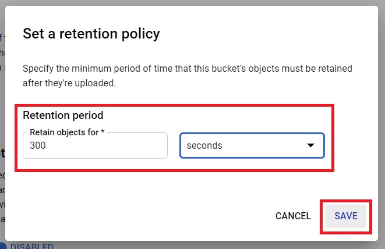Click the Set a retention policy title
Image resolution: width=385 pixels, height=249 pixels.
pos(91,34)
